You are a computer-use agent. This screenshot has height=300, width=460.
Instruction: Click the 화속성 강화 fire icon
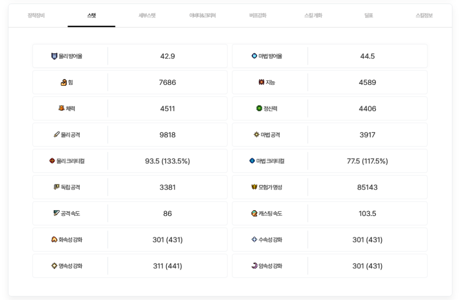54,240
